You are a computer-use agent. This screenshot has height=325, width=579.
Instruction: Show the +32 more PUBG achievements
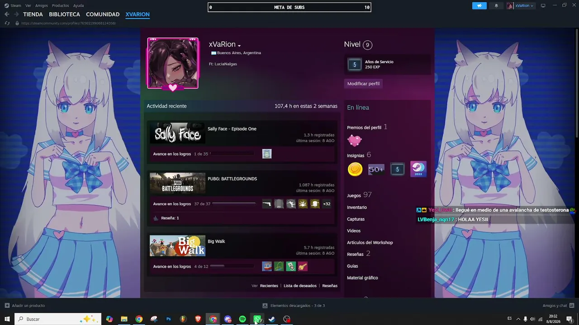(x=327, y=204)
